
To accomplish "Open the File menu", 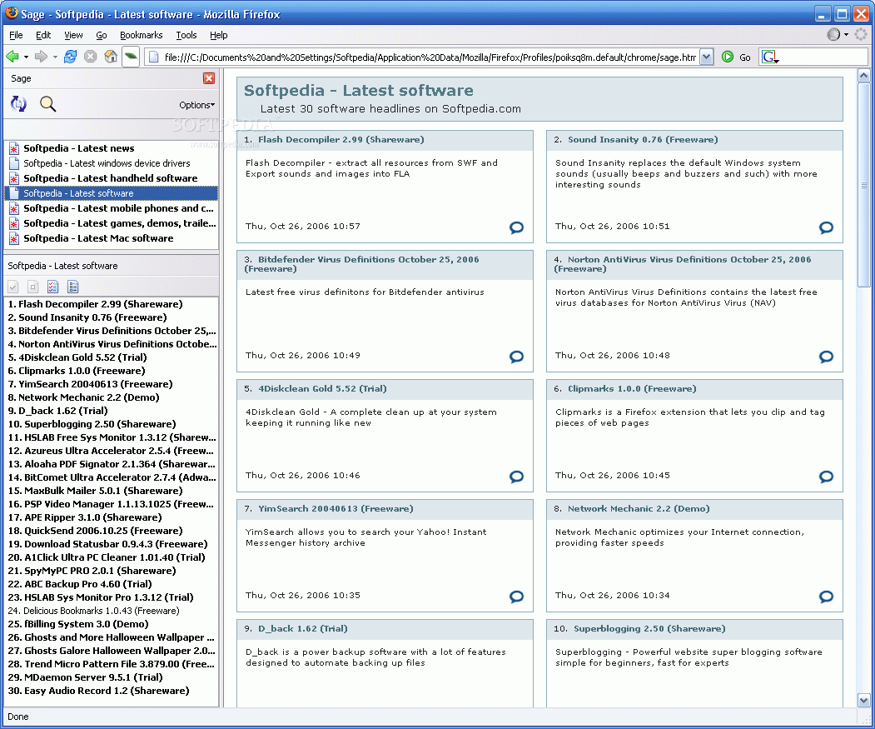I will tap(16, 35).
